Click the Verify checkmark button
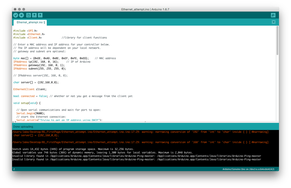 pos(15,15)
